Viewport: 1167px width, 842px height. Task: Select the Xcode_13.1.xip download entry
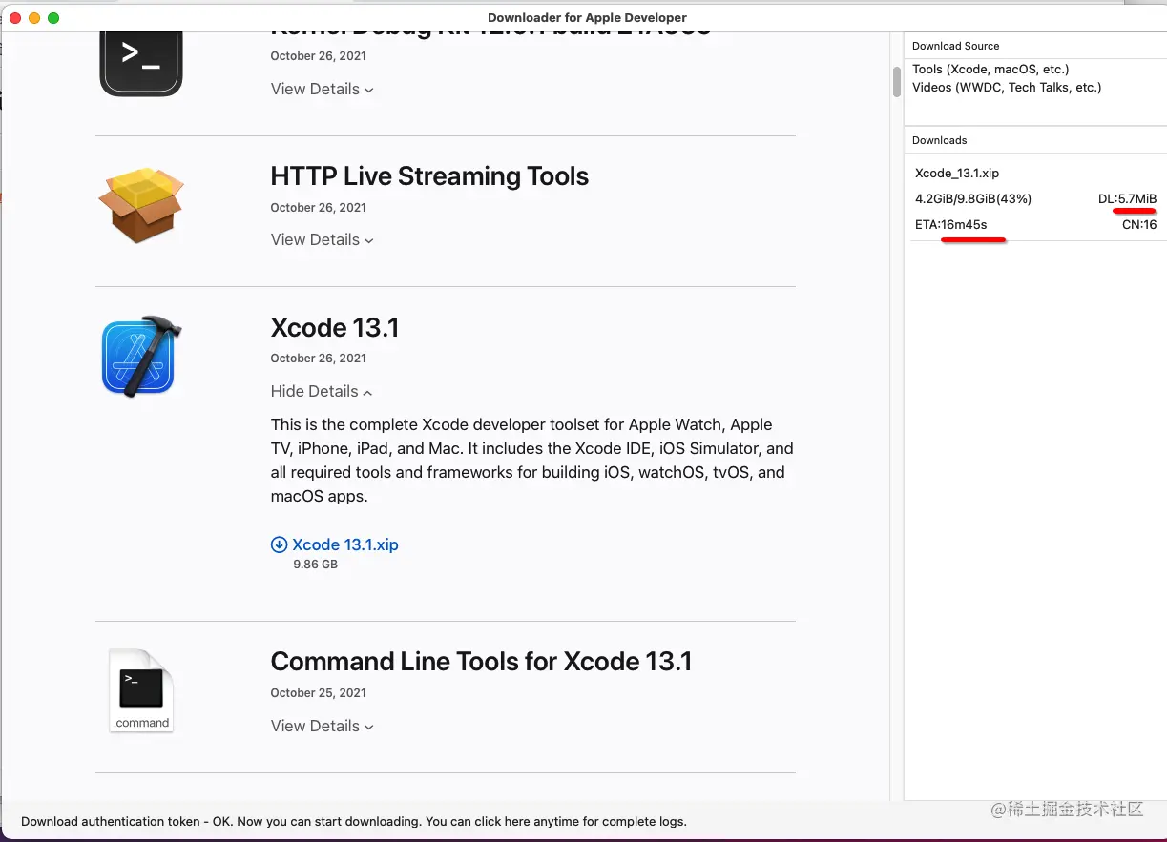[x=1035, y=198]
